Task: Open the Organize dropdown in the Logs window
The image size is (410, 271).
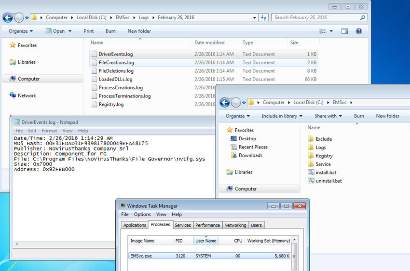Action: pyautogui.click(x=21, y=31)
